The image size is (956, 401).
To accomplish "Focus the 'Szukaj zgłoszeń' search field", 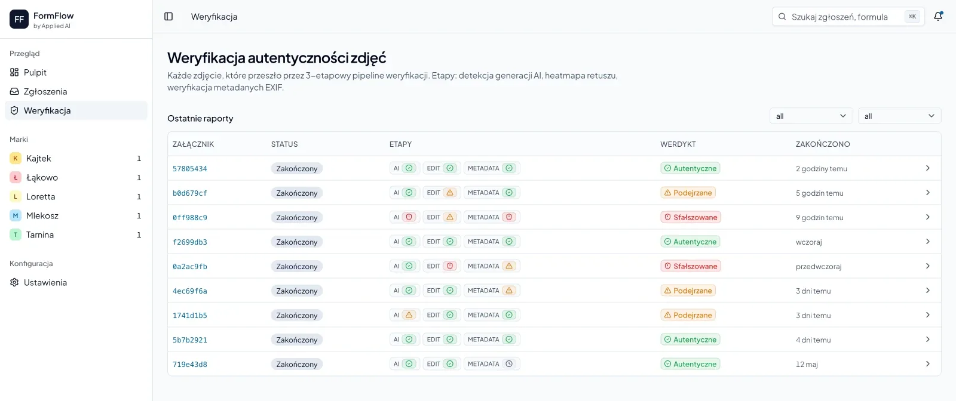I will coord(848,17).
